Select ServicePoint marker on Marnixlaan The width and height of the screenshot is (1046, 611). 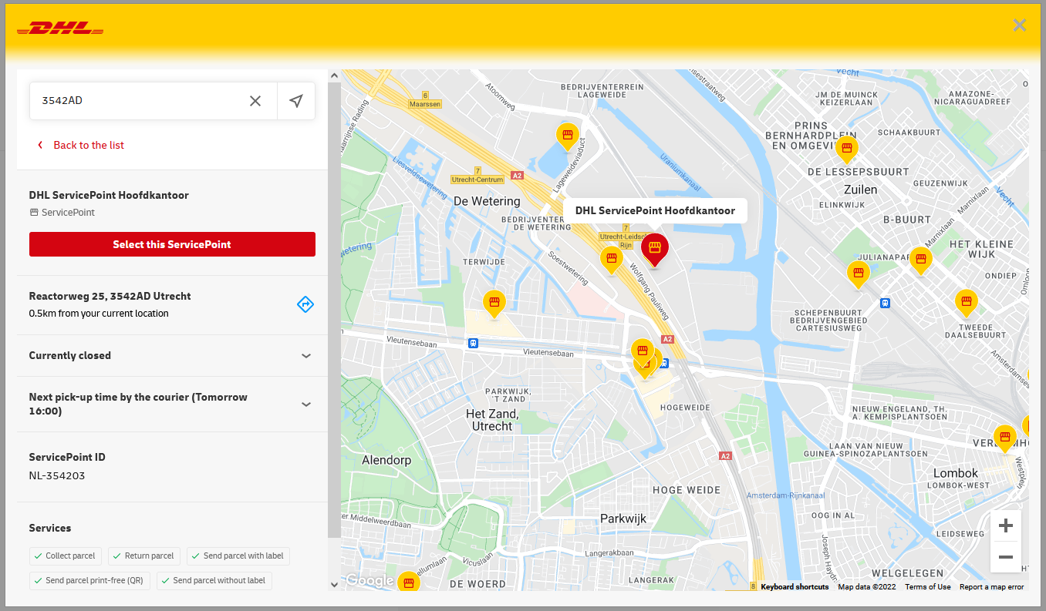pos(920,260)
